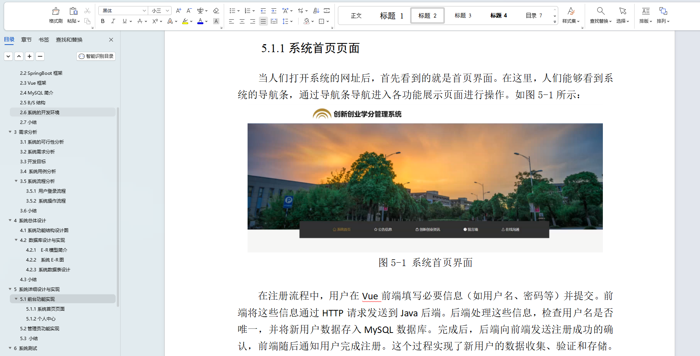
Task: Collapse the 5.1 前台功能实现 node
Action: [16, 299]
